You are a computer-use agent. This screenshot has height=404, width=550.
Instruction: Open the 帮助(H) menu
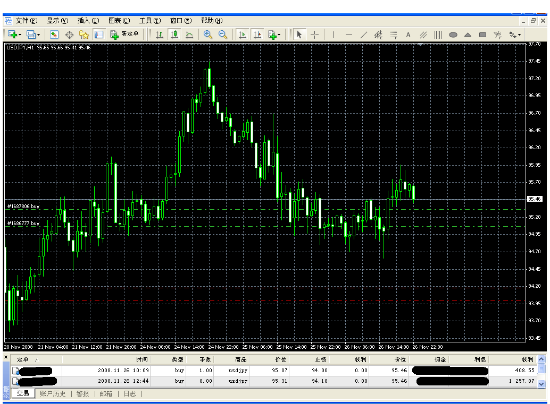[x=212, y=21]
